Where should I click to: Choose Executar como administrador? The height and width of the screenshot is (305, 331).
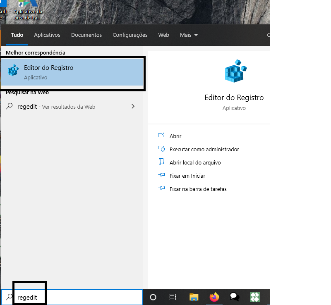coord(204,149)
